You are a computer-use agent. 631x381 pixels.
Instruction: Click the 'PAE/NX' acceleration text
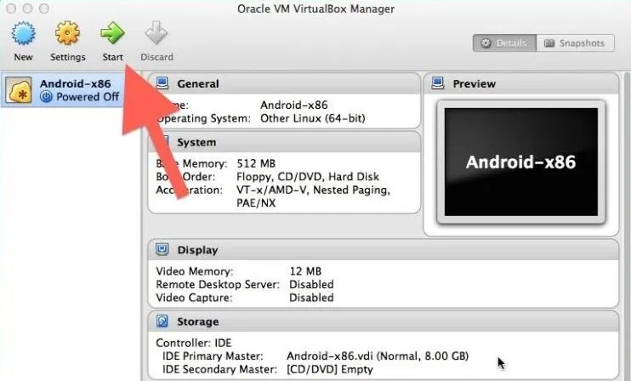click(256, 202)
